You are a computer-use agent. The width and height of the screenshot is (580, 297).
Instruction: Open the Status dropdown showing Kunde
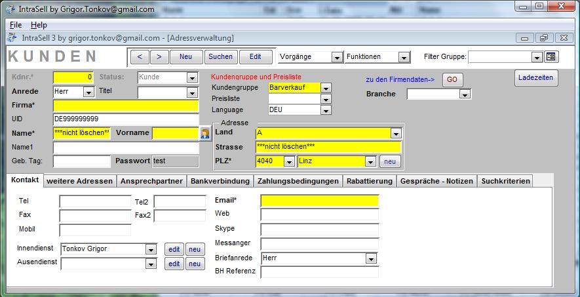192,78
